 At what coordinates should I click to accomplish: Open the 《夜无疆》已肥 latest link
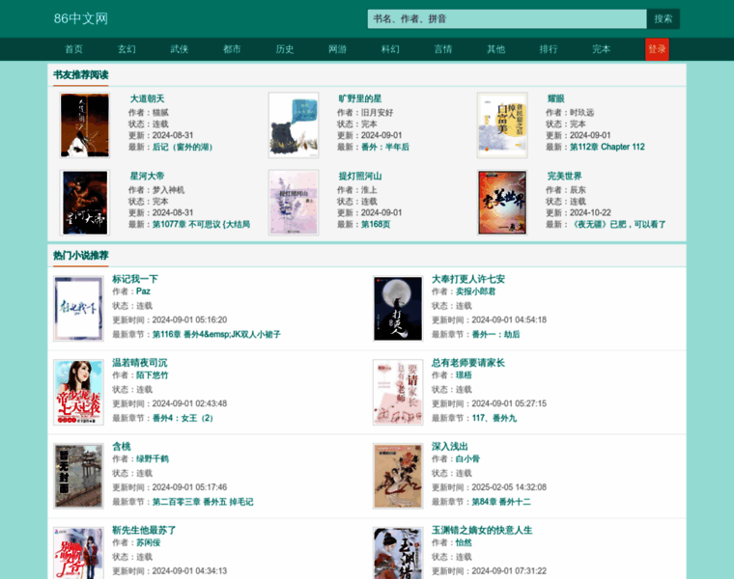tap(618, 225)
